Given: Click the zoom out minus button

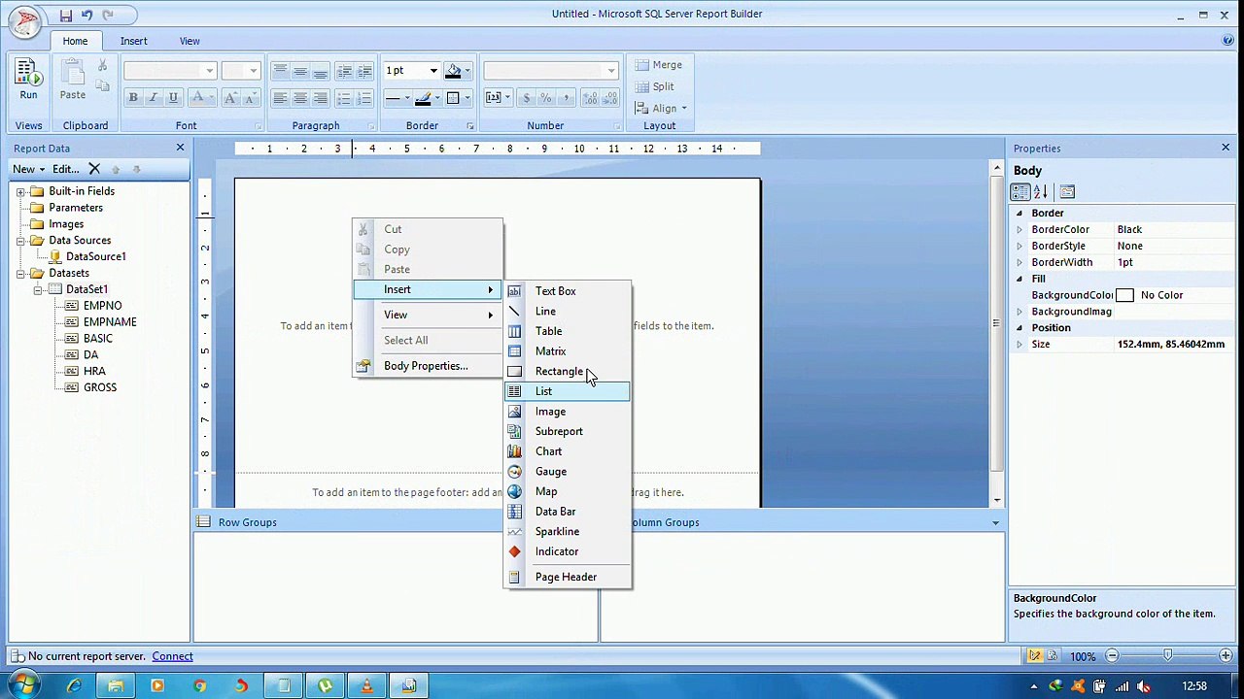Looking at the screenshot, I should [x=1112, y=656].
